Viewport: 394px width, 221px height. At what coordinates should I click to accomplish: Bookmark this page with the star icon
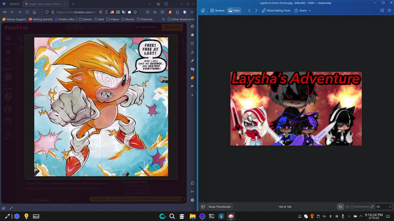[135, 12]
